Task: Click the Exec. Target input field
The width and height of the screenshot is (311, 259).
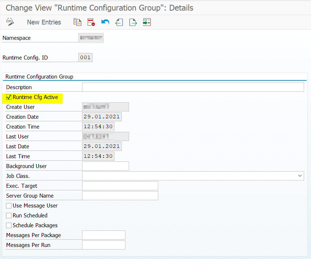Action: click(x=120, y=186)
